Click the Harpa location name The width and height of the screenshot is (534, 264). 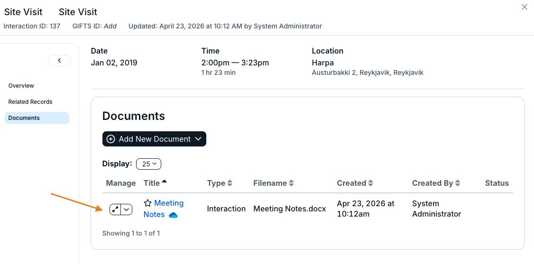tap(323, 63)
